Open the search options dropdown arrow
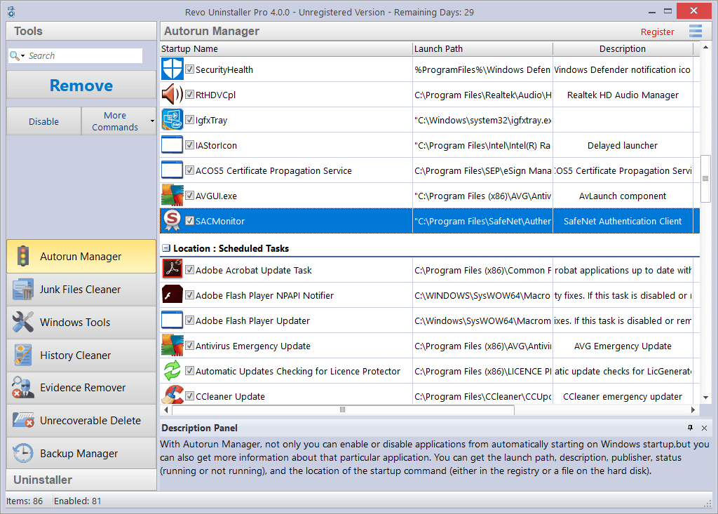The height and width of the screenshot is (514, 718). [x=23, y=56]
